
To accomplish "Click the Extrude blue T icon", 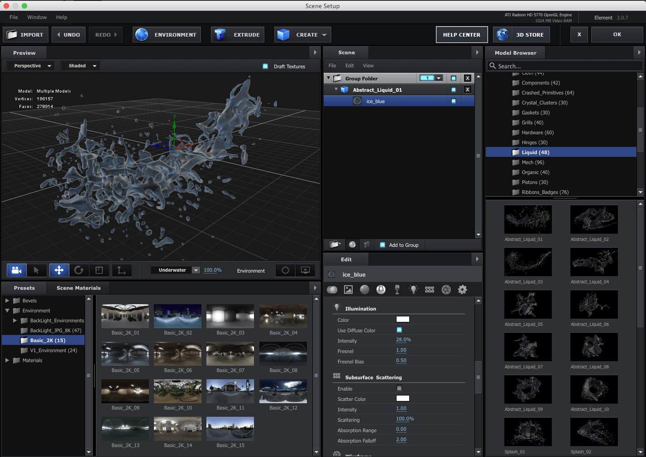I will [x=220, y=35].
